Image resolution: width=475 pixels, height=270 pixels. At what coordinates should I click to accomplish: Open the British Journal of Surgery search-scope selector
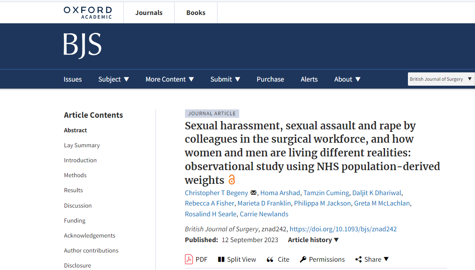tap(441, 79)
